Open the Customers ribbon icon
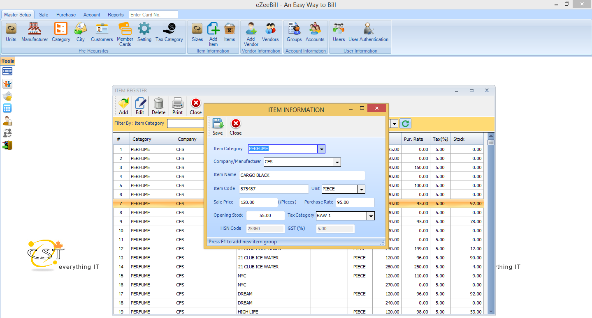The image size is (592, 318). pyautogui.click(x=102, y=32)
